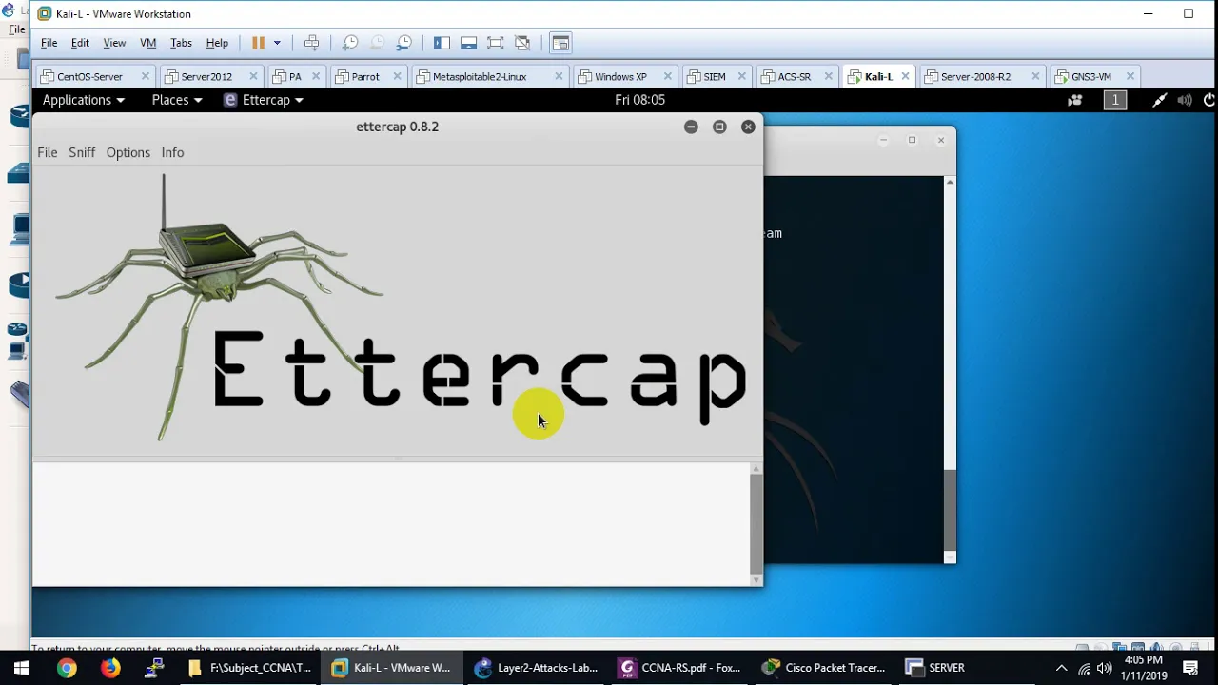Click the network connection icon in Kali panel
The width and height of the screenshot is (1218, 685).
[x=1159, y=100]
